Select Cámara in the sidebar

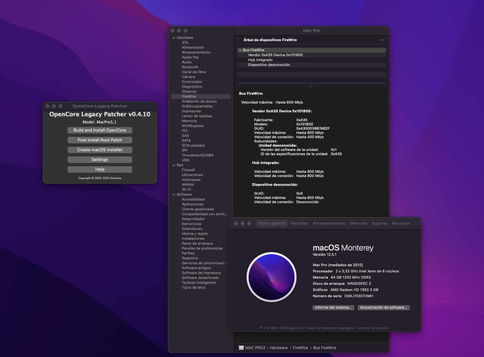188,77
